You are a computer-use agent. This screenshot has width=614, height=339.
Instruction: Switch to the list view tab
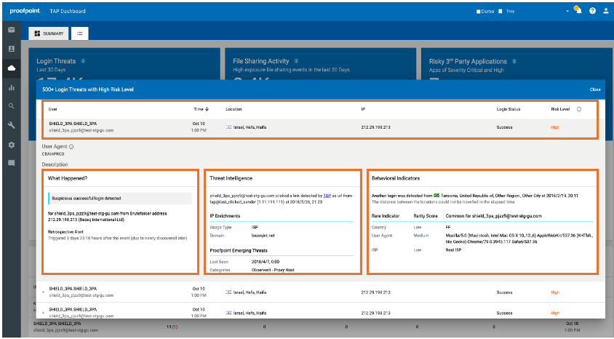tap(80, 33)
